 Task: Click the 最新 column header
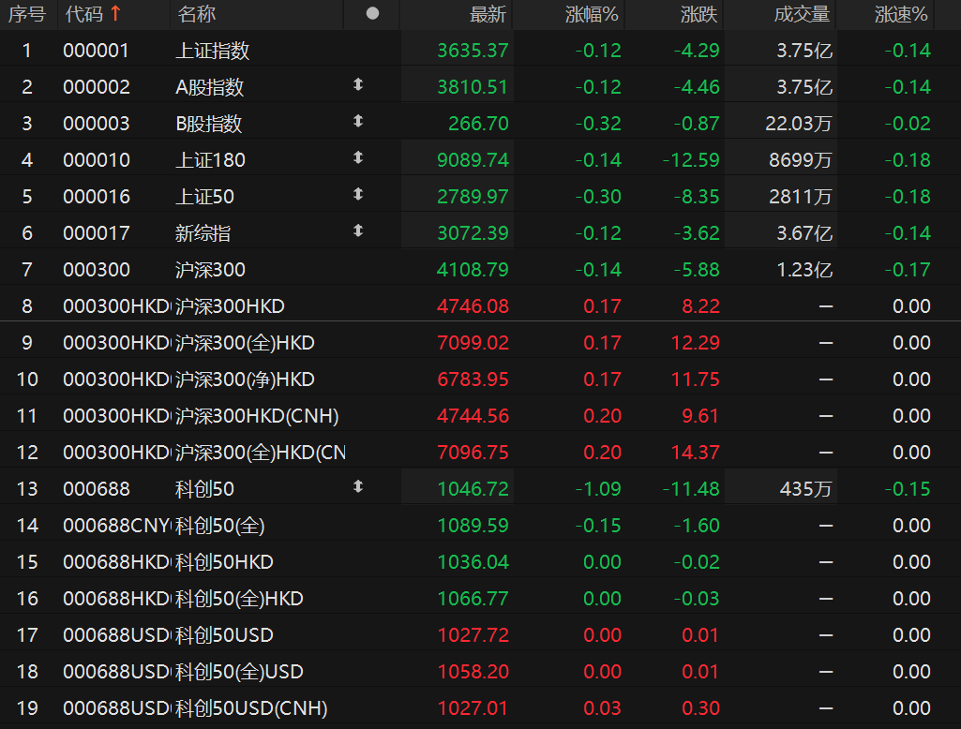coord(488,14)
